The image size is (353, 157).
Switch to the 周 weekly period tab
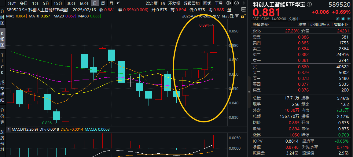(x=103, y=3)
